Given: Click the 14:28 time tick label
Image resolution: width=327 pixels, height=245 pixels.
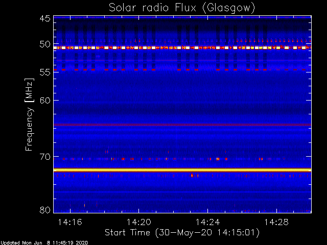Looking at the screenshot, I should tap(276, 222).
